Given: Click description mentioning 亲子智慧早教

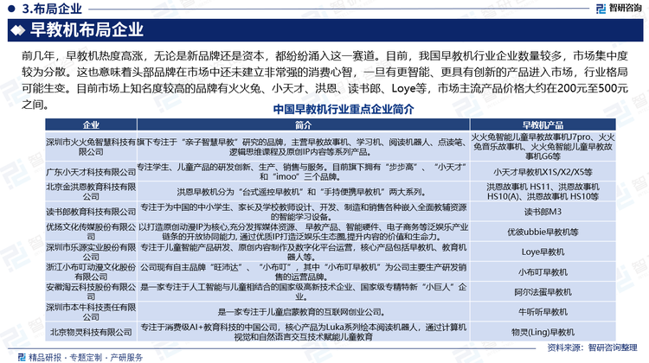Looking at the screenshot, I should 304,147.
